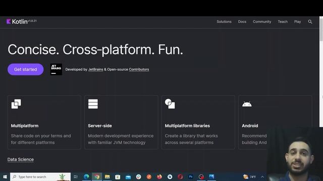Click the 'Type here to search' taskbar box
323x181 pixels.
pyautogui.click(x=40, y=176)
